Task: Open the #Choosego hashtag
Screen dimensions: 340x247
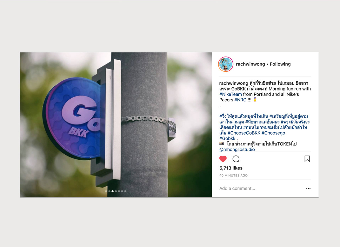Action: pos(273,133)
